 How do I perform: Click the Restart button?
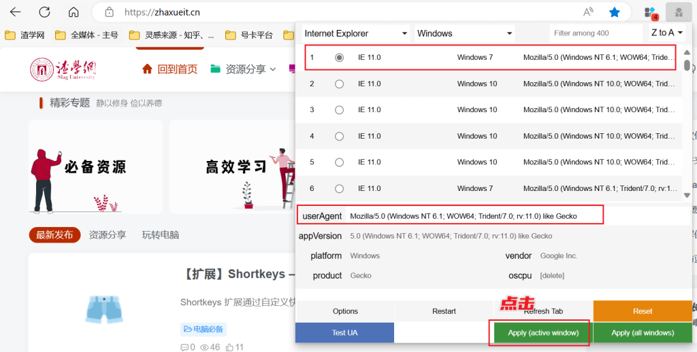pyautogui.click(x=444, y=311)
